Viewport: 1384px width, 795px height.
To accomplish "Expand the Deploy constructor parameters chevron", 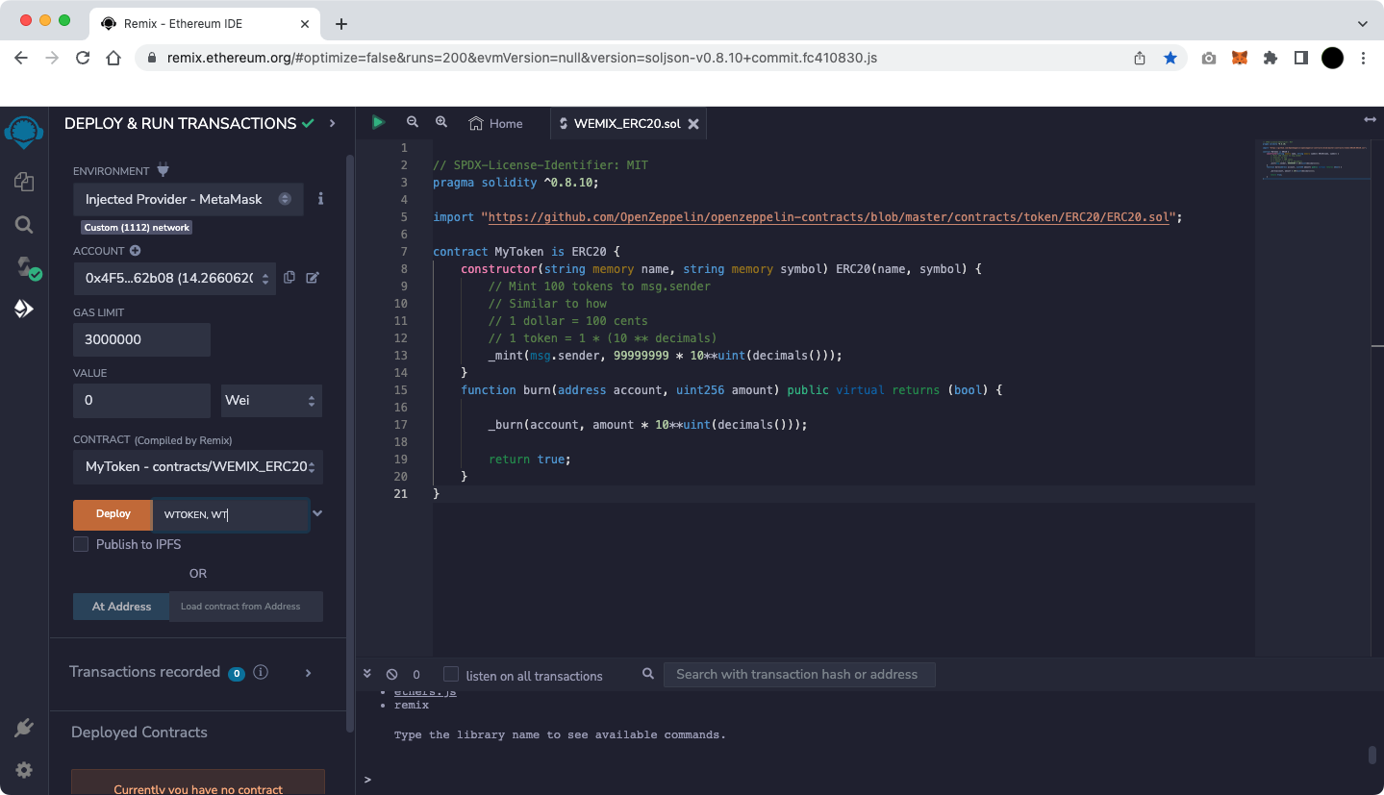I will click(x=317, y=513).
